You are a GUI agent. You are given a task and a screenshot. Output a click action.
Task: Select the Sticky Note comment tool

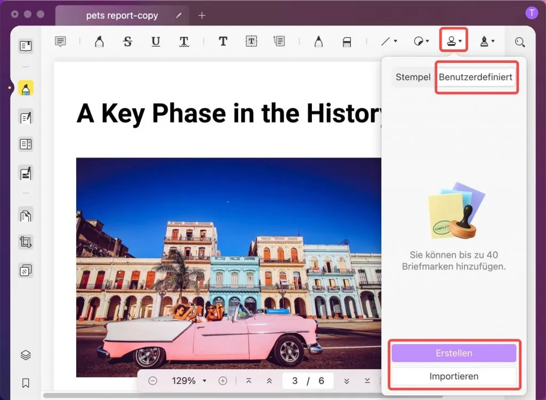pos(61,42)
